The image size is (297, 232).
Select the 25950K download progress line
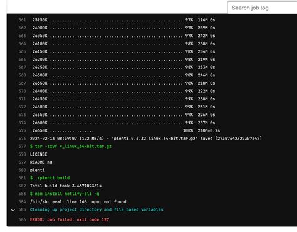coord(123,20)
